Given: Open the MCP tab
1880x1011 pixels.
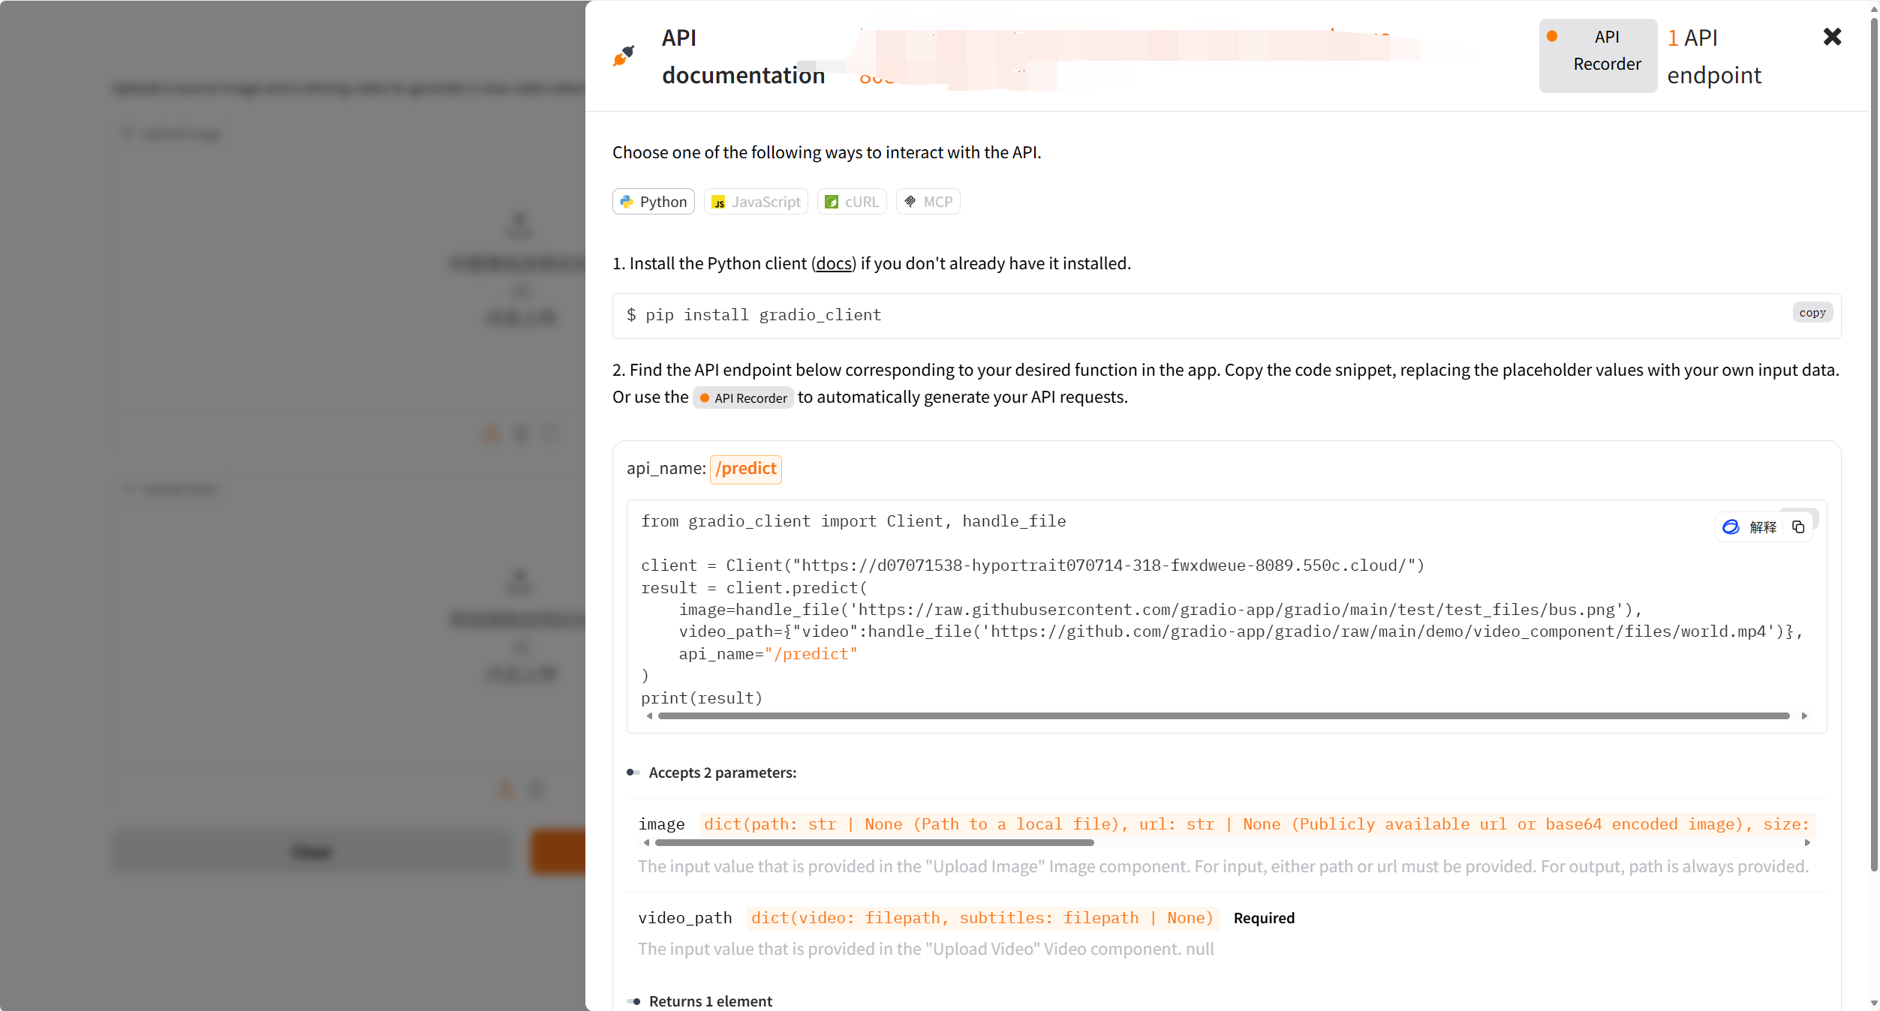Looking at the screenshot, I should click(928, 202).
